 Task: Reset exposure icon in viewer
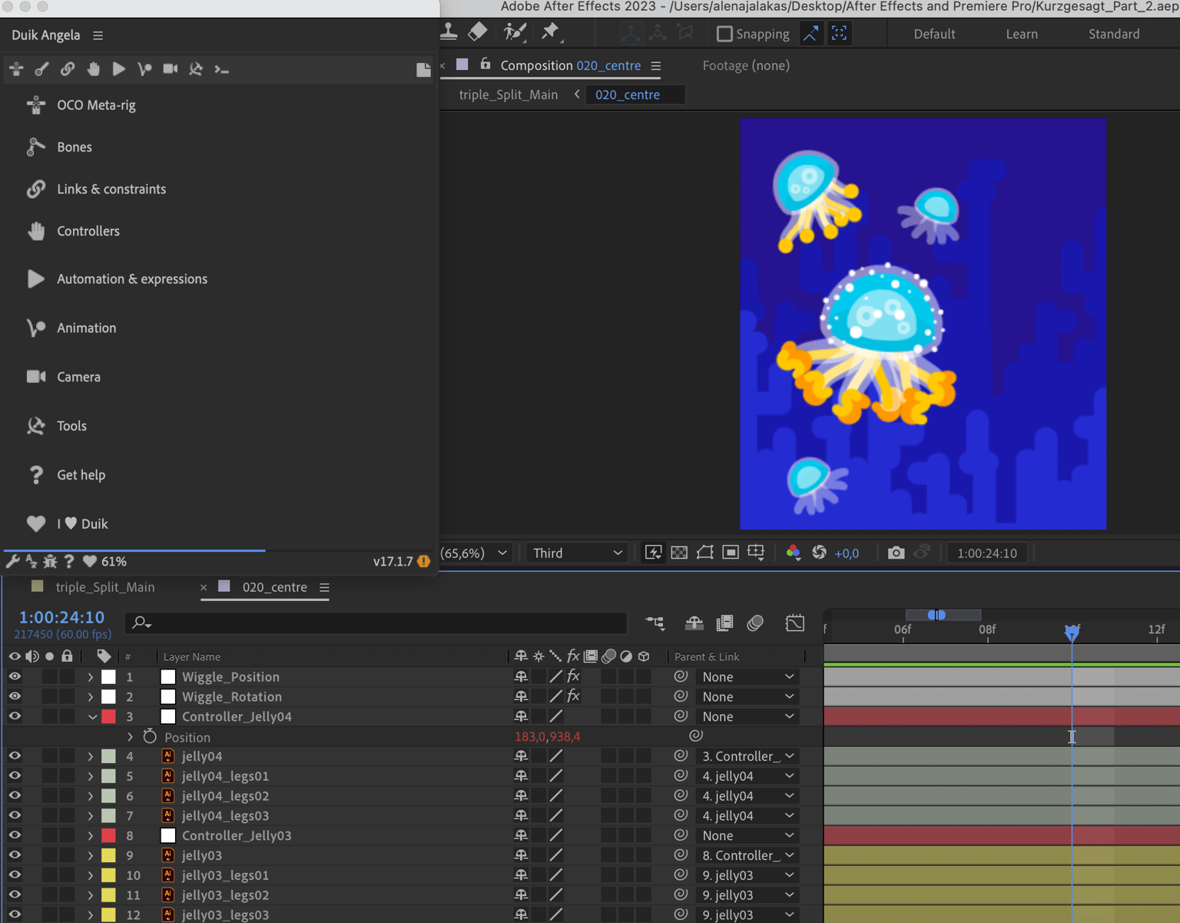coord(820,553)
